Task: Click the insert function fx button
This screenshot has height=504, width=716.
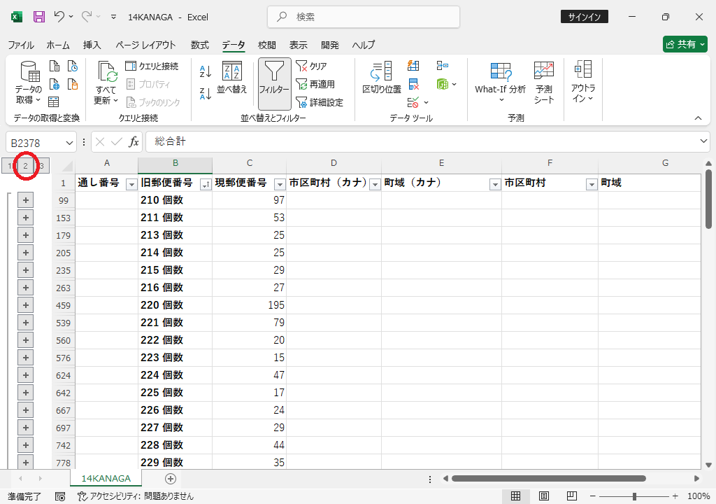Action: tap(134, 142)
